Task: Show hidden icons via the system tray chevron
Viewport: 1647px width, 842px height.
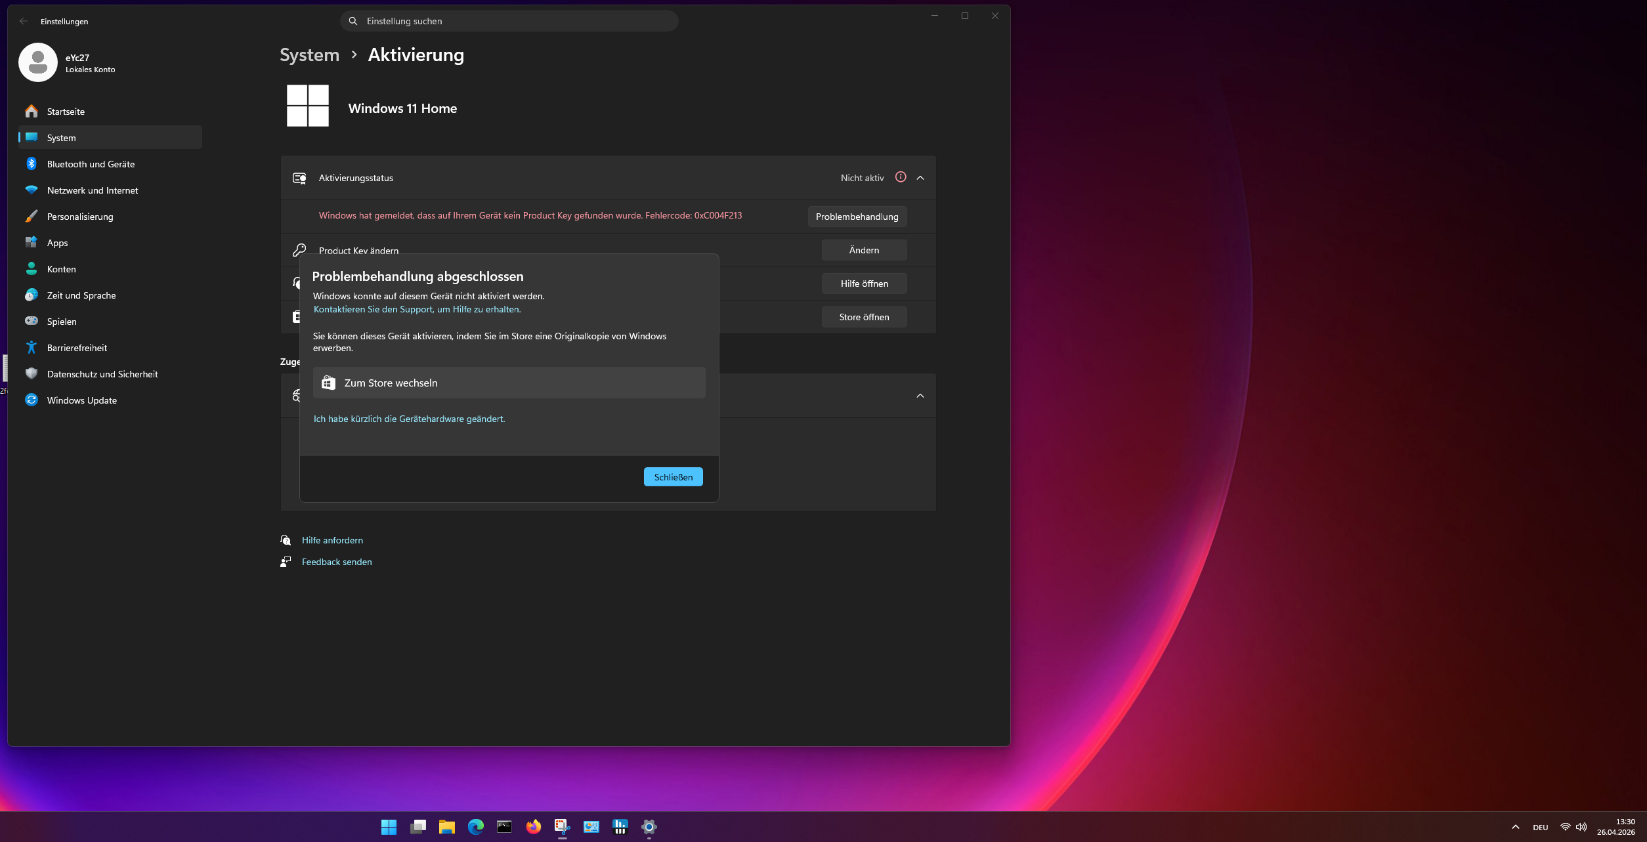Action: (1516, 827)
